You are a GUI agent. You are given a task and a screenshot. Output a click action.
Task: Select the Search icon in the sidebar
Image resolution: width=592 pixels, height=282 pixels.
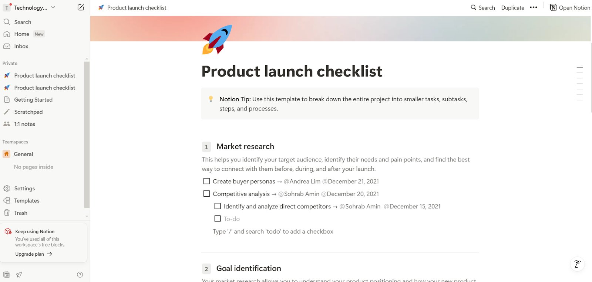pos(7,22)
